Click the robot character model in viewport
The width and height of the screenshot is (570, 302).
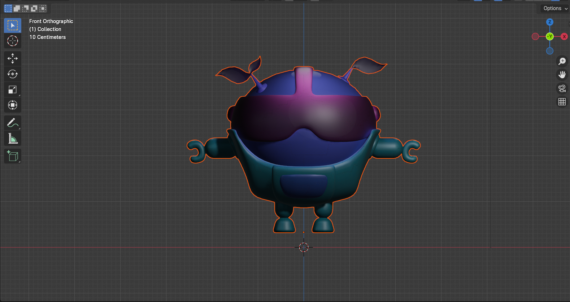(303, 152)
